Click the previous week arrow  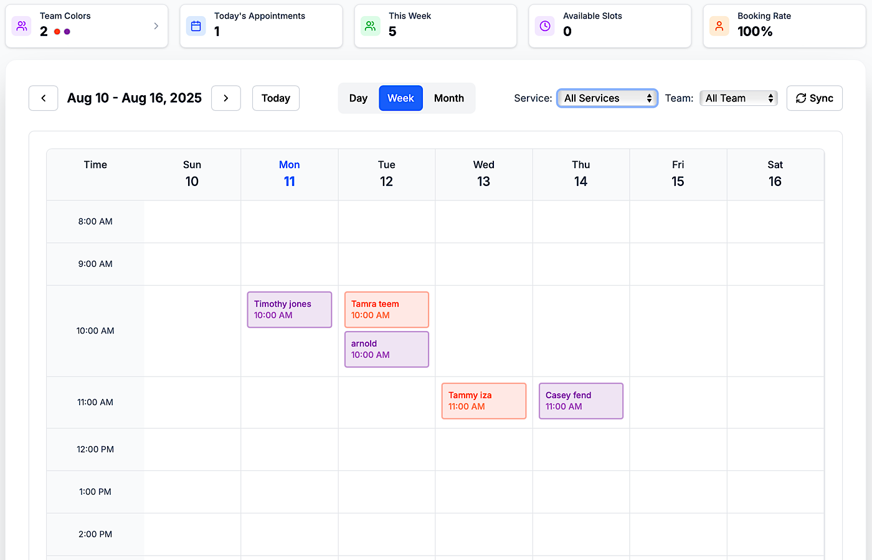coord(43,98)
